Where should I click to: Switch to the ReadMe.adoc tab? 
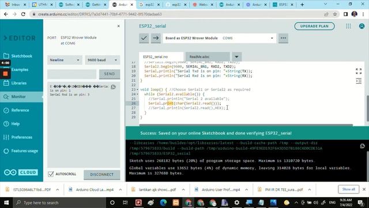(x=207, y=57)
